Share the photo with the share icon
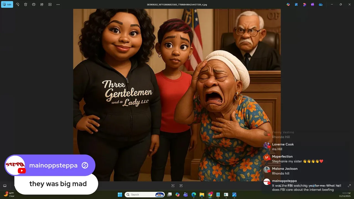 (x=42, y=4)
